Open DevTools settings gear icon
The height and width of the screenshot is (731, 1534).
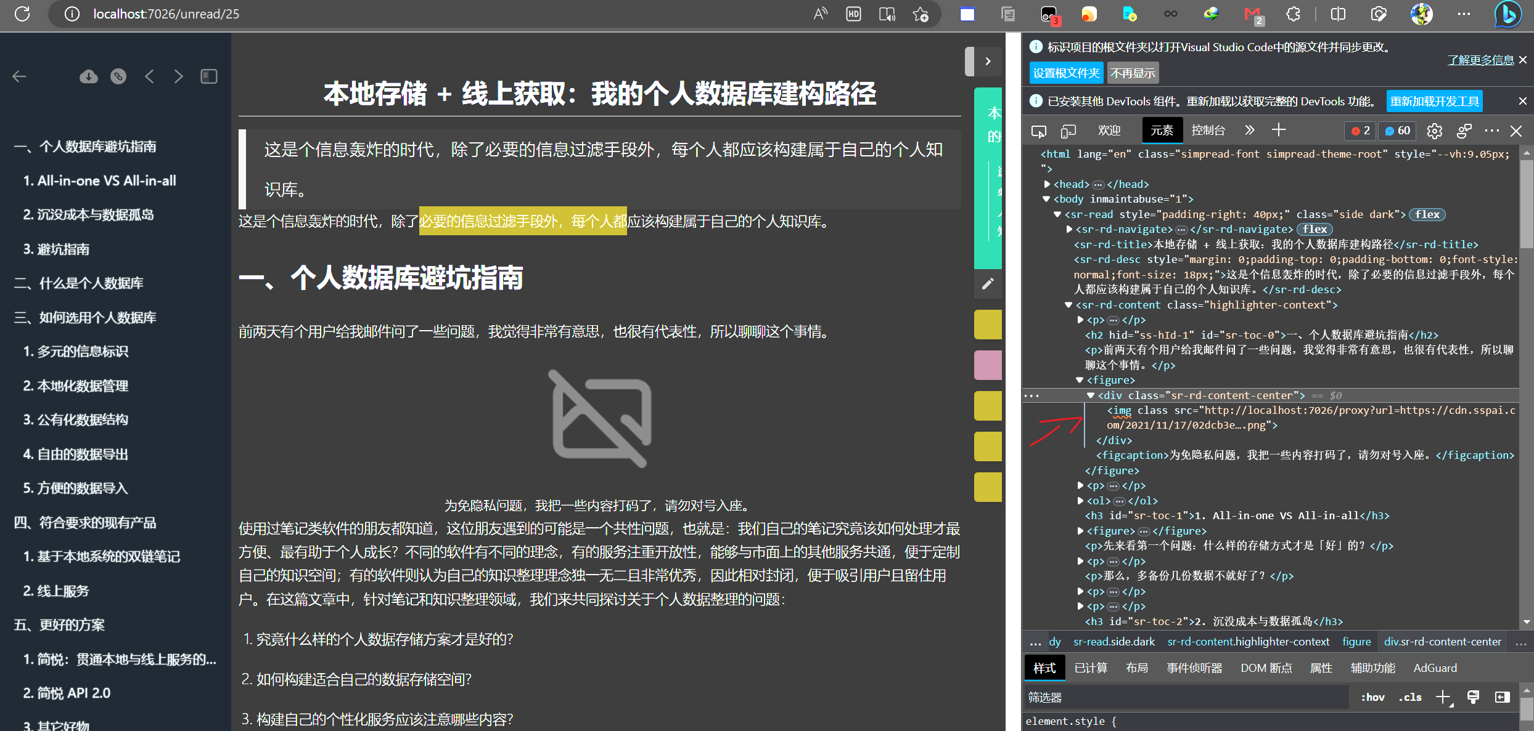[1435, 131]
